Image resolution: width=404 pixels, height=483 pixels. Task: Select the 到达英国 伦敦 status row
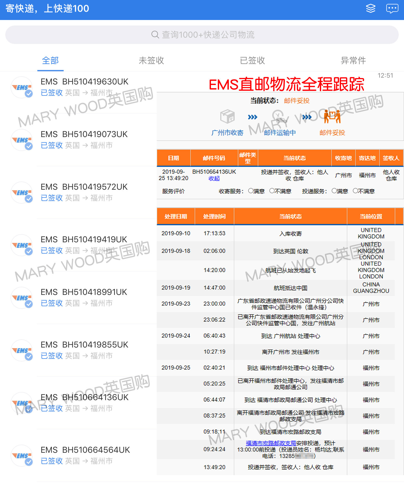(x=276, y=251)
